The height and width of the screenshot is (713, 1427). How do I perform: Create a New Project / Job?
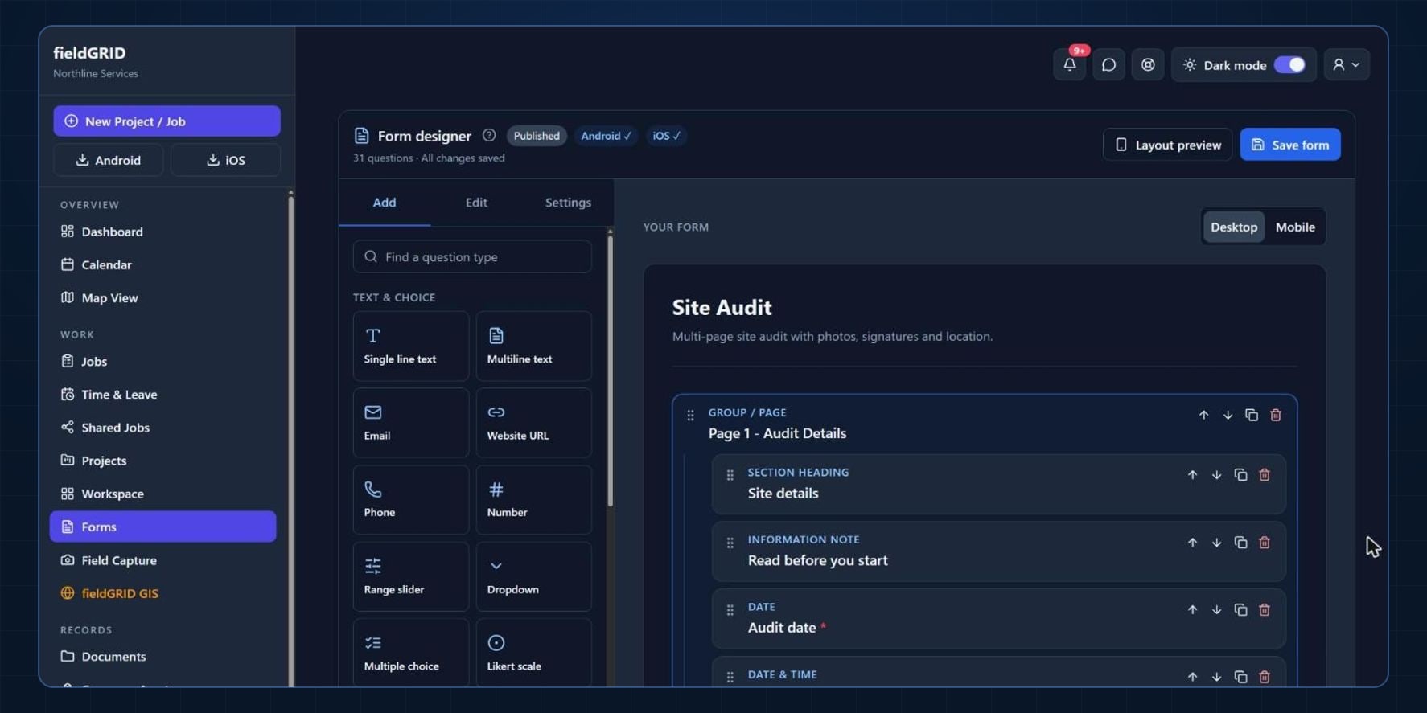point(167,121)
